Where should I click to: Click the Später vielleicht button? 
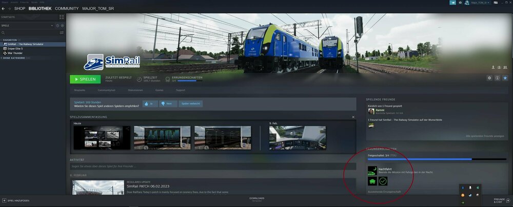[190, 103]
